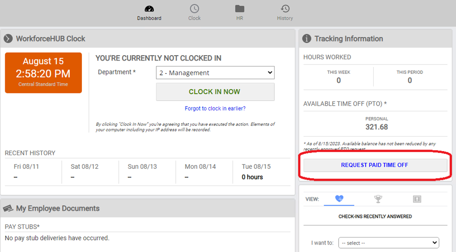Click the RECENT HISTORY heading
456x252 pixels.
[x=30, y=153]
